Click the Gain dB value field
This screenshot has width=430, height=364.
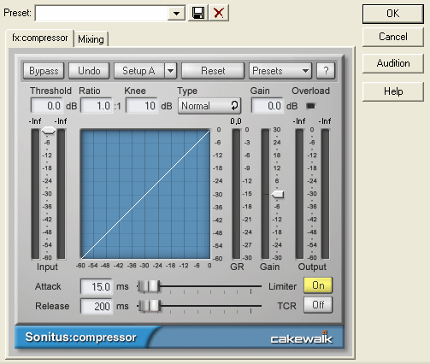268,106
